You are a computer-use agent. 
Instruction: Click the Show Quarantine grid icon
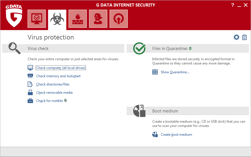(x=155, y=72)
